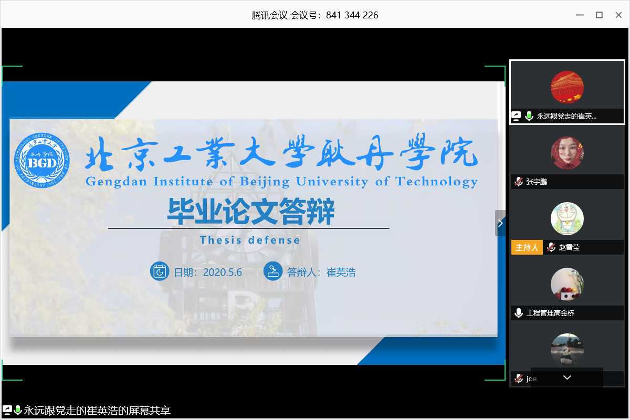Select the presenter's highlighted video tile avatar

click(567, 87)
